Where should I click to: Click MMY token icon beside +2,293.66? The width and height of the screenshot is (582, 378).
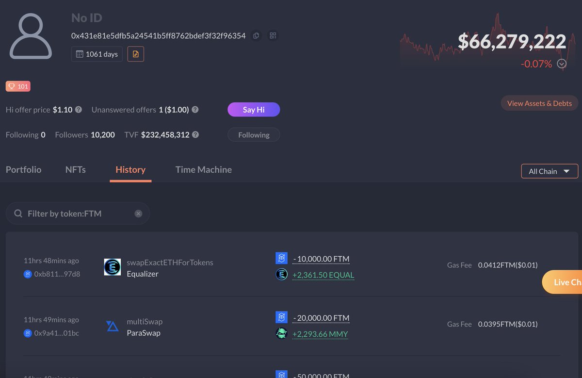(282, 334)
